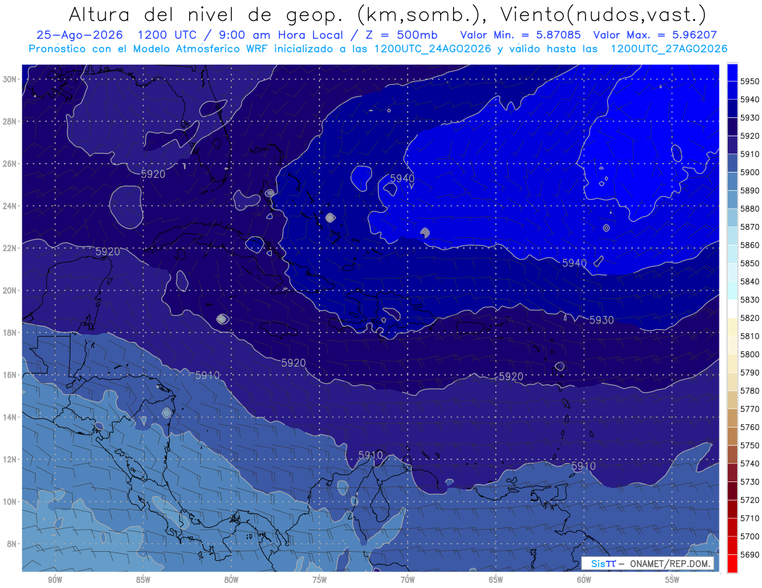Click the ONAMET/REP.DOM. credit box
762x588 pixels.
pyautogui.click(x=648, y=563)
